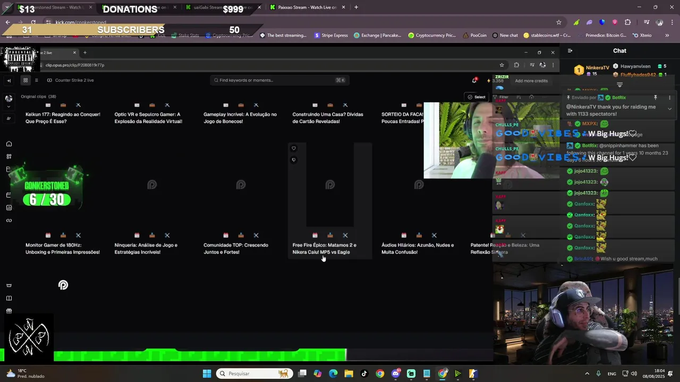Switch to grid view in Opus Clip
The height and width of the screenshot is (382, 680).
25,80
